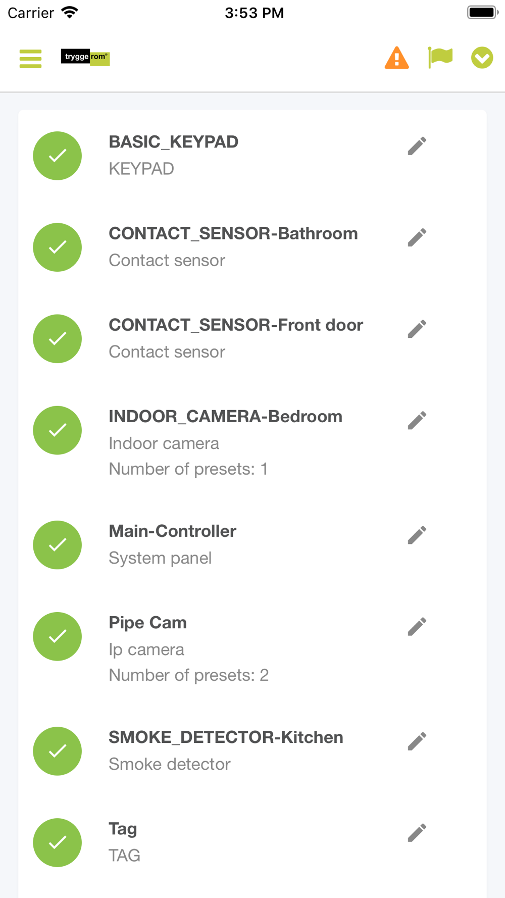This screenshot has height=898, width=505.
Task: Tap the orange warning alert icon
Action: pyautogui.click(x=396, y=58)
